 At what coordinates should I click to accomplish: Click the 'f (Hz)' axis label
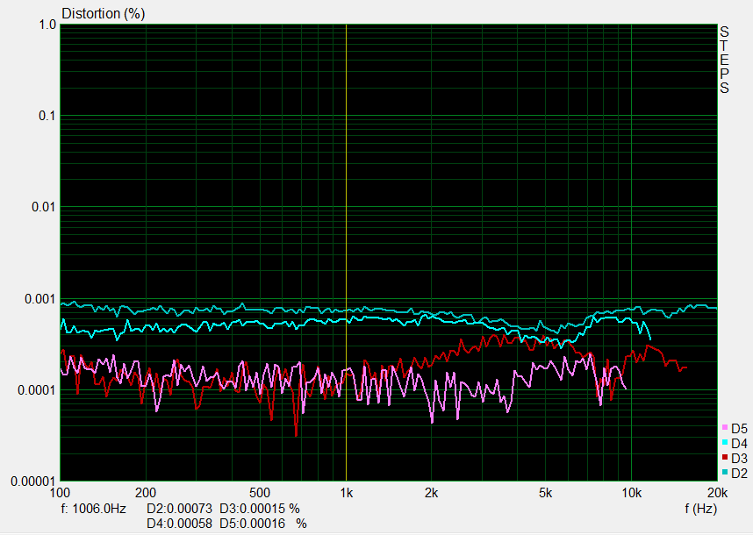click(x=700, y=509)
